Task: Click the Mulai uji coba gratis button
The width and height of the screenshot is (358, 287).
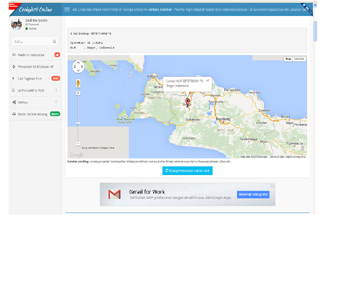Action: point(253,195)
